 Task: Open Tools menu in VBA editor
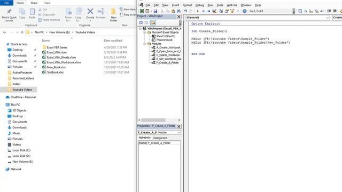[220, 5]
